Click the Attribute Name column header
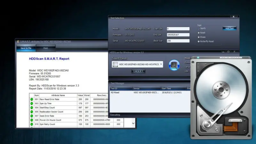The height and width of the screenshot is (144, 256). coord(58,95)
